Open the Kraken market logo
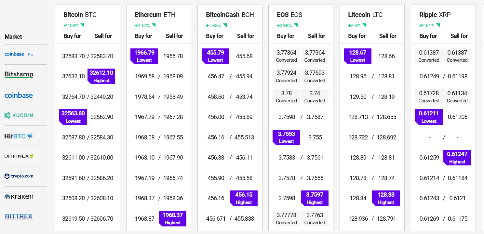Screen dimensions: 484x234 (19, 197)
